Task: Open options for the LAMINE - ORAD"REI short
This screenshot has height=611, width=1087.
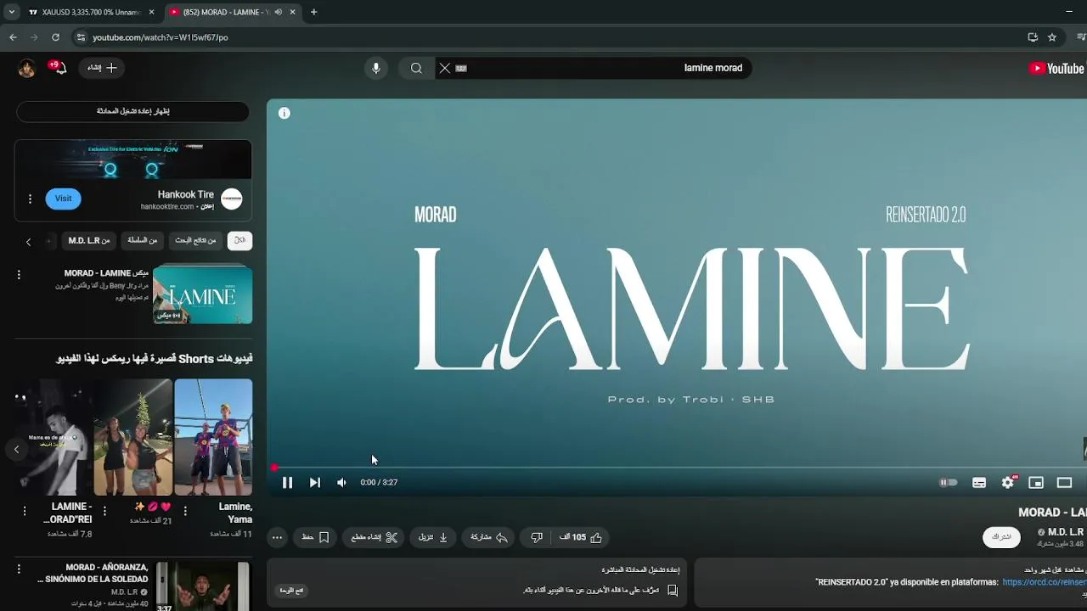Action: 25,511
